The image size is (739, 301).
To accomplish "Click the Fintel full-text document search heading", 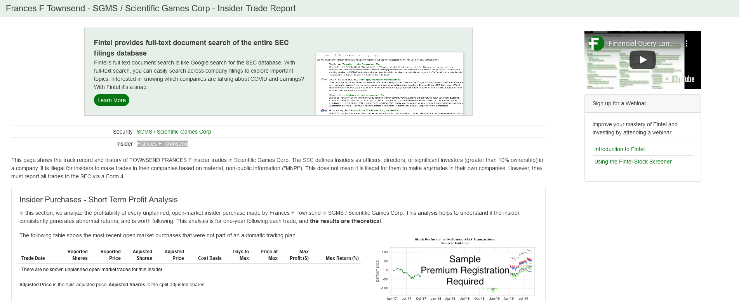I will [x=191, y=48].
